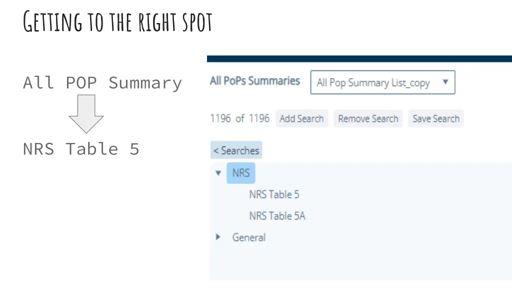Select the General folder label
Viewport: 512px width, 288px height.
click(x=249, y=237)
